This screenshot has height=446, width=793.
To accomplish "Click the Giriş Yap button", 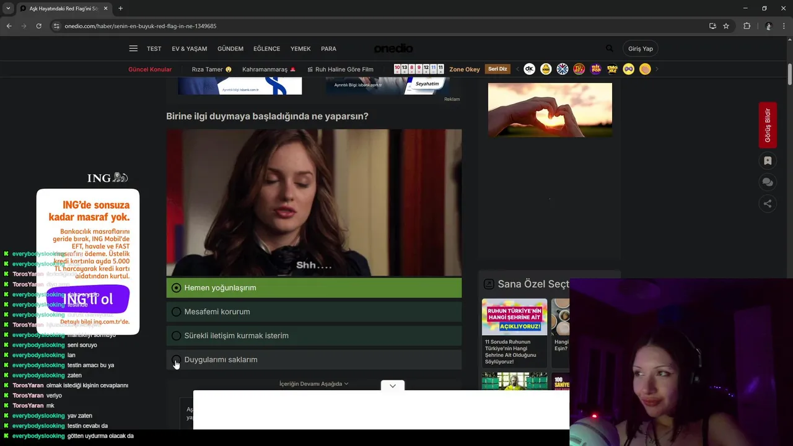I will pyautogui.click(x=641, y=48).
